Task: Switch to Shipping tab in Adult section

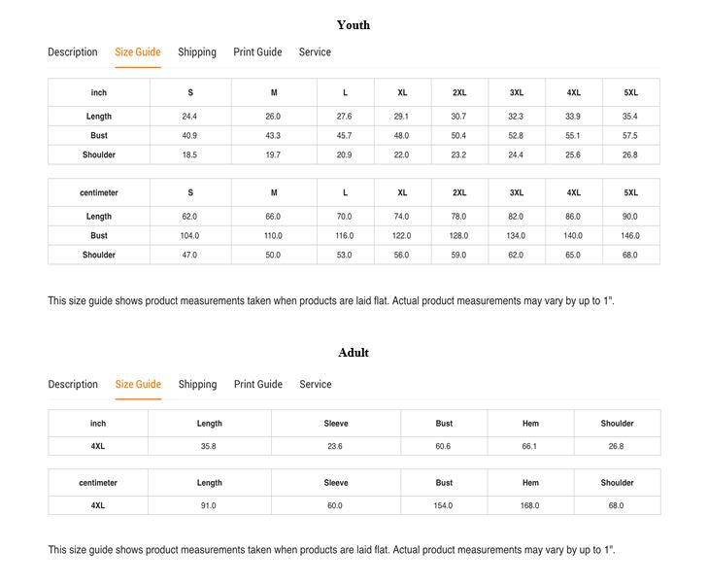Action: (x=197, y=385)
